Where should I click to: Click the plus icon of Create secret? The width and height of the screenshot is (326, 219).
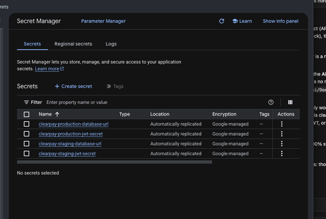(x=57, y=86)
